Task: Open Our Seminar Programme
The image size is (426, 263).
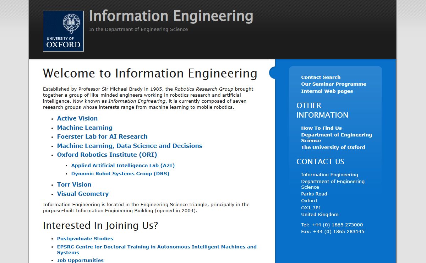Action: 334,84
